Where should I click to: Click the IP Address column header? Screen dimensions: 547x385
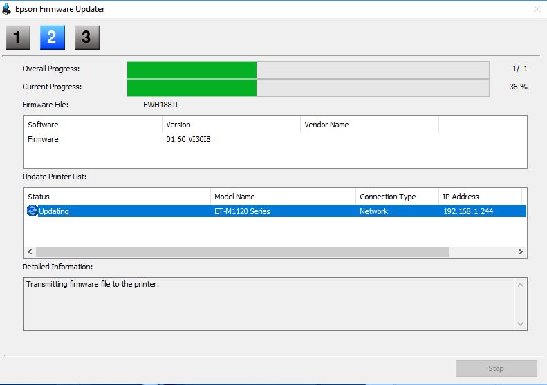(x=481, y=197)
